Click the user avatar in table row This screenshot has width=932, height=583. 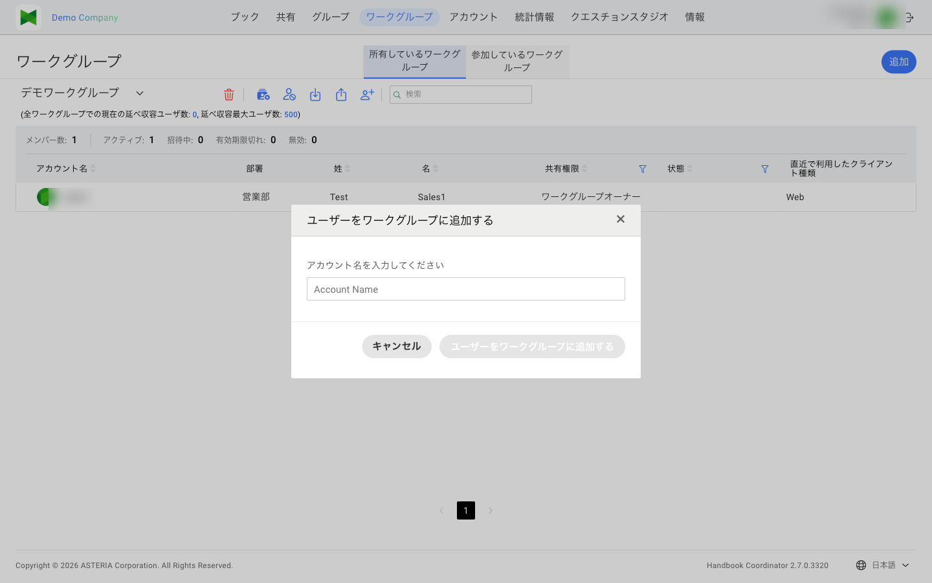pos(45,197)
